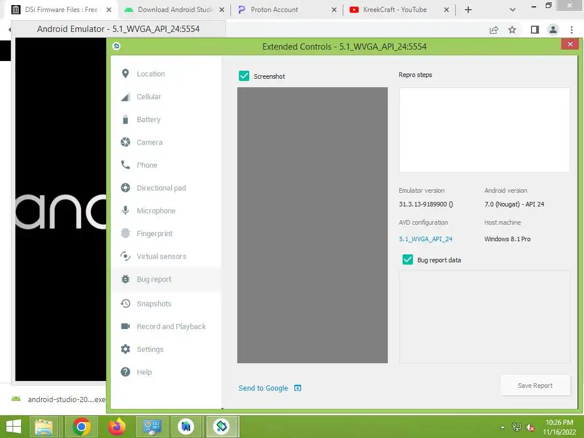Select the Settings label in sidebar
584x438 pixels.
click(150, 350)
